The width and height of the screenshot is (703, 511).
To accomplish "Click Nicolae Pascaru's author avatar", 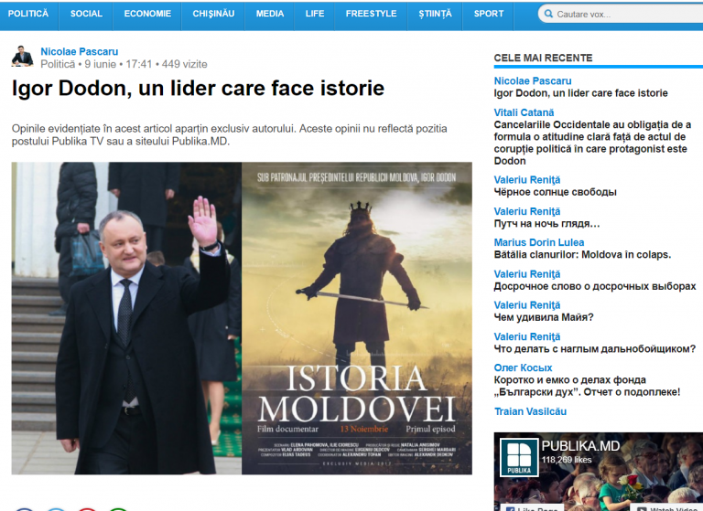I will pos(22,57).
